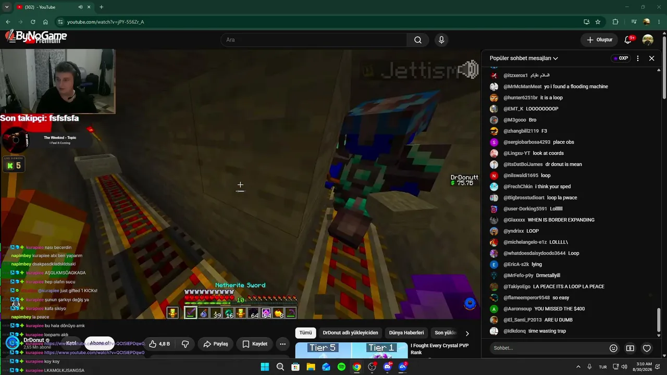Open File Explorer from the taskbar

pyautogui.click(x=311, y=367)
